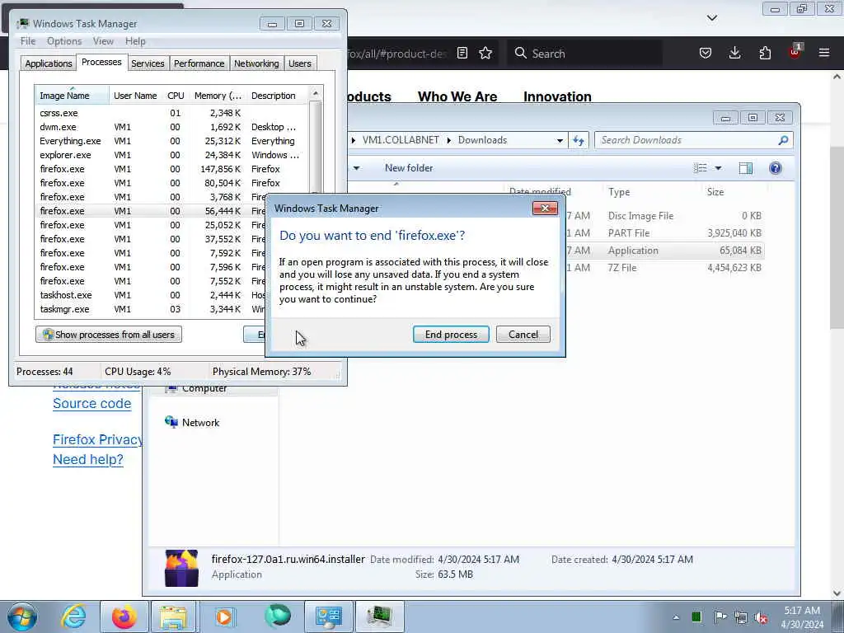Close the Task Manager confirmation dialog
The width and height of the screenshot is (844, 633).
pos(545,209)
